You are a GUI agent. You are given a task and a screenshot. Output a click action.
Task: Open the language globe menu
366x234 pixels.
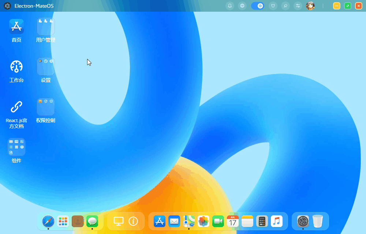click(x=242, y=6)
